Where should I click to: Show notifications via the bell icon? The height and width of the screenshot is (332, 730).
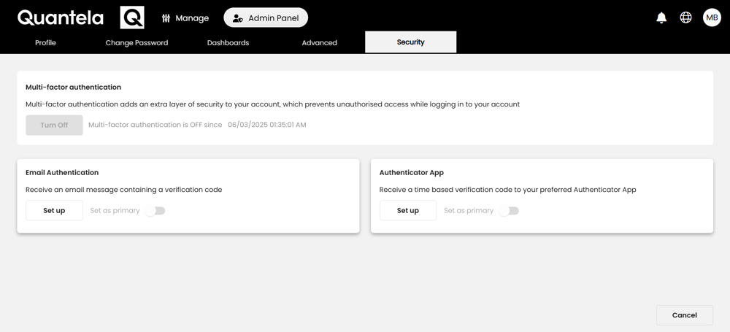coord(661,18)
